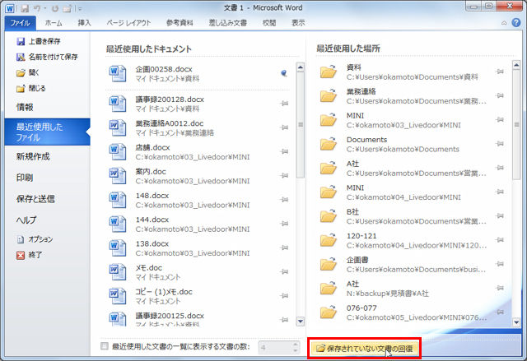Enable 最近使用した文書の一覧に表示する文書の数 checkbox
Image resolution: width=527 pixels, height=361 pixels.
pos(105,346)
